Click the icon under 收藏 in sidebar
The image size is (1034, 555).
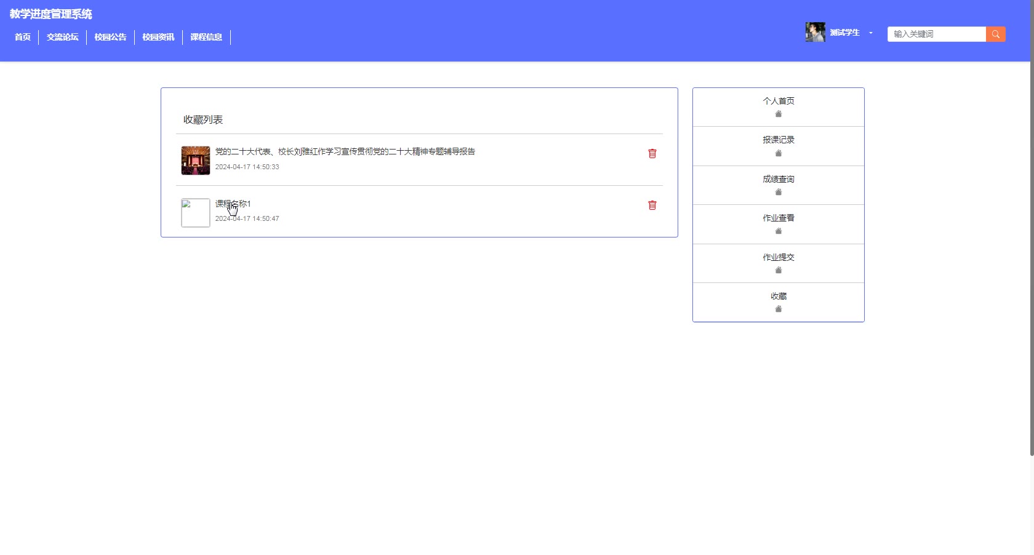point(779,309)
